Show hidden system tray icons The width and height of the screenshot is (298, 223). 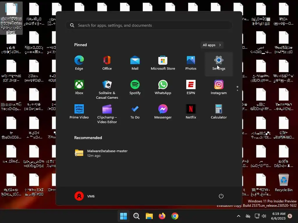click(239, 216)
